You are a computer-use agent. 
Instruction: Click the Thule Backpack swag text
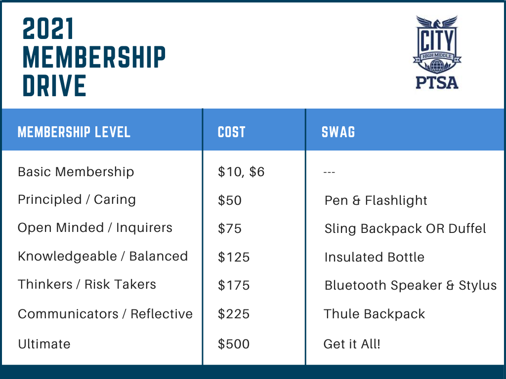point(375,314)
